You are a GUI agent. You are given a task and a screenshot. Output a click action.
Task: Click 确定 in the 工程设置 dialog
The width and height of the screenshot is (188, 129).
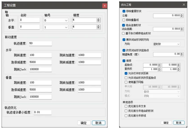pyautogui.click(x=83, y=123)
